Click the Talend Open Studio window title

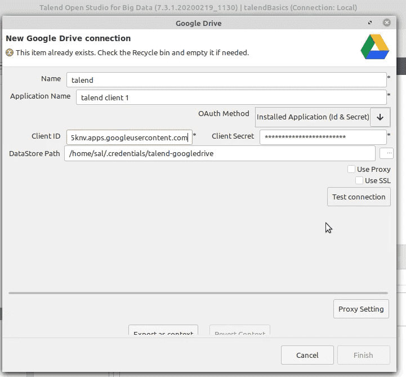[x=198, y=7]
